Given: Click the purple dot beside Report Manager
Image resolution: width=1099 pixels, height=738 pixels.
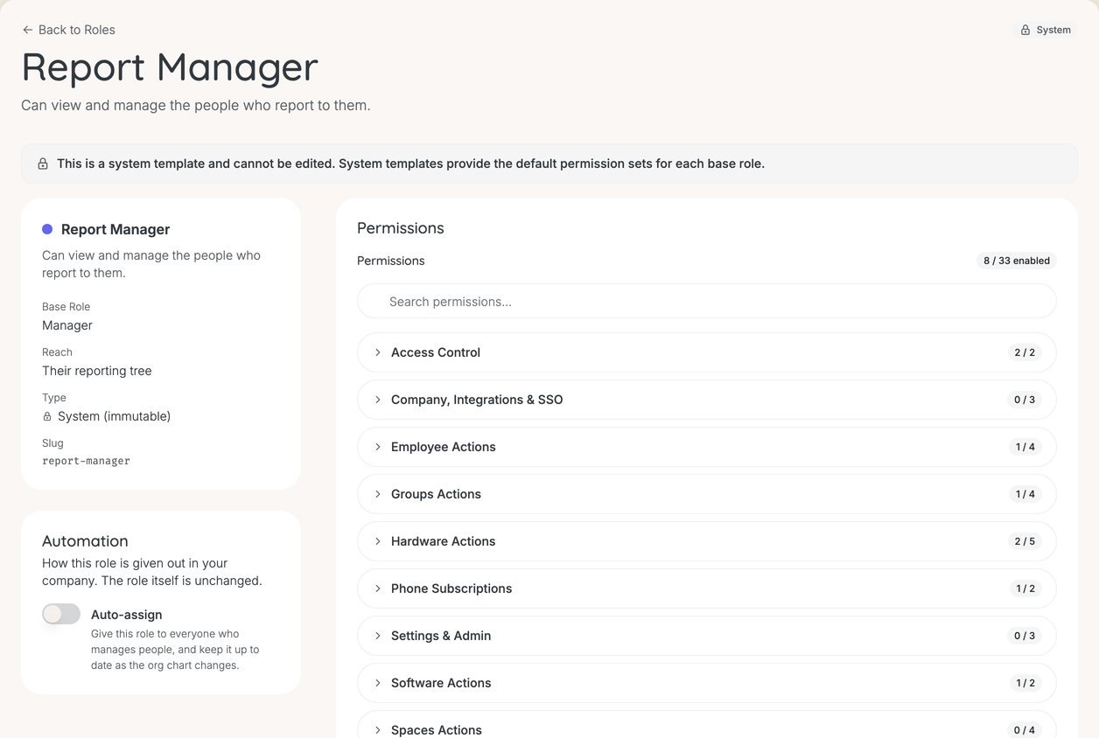Looking at the screenshot, I should click(x=47, y=229).
